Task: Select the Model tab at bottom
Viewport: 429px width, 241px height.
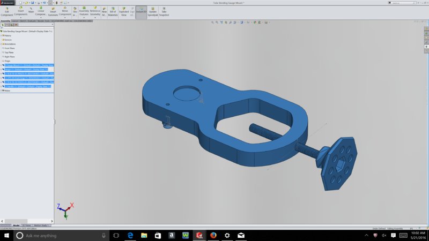Action: coord(16,225)
